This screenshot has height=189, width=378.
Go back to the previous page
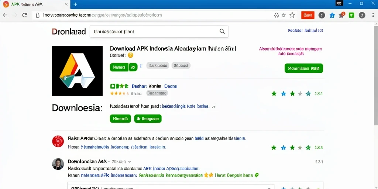[x=5, y=15]
